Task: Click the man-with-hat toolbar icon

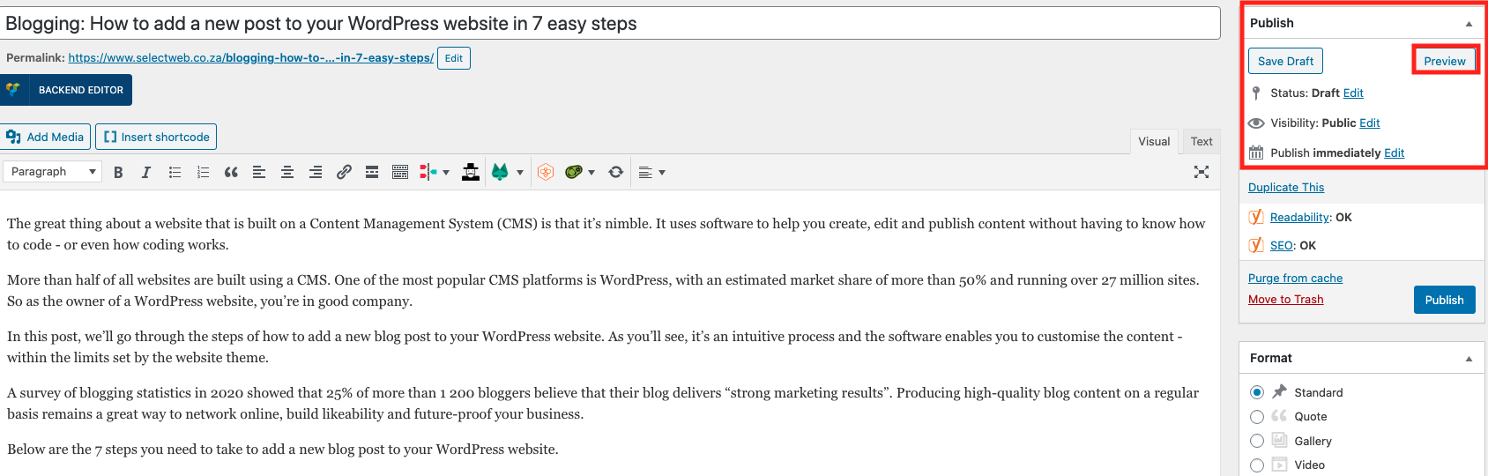Action: pos(471,172)
